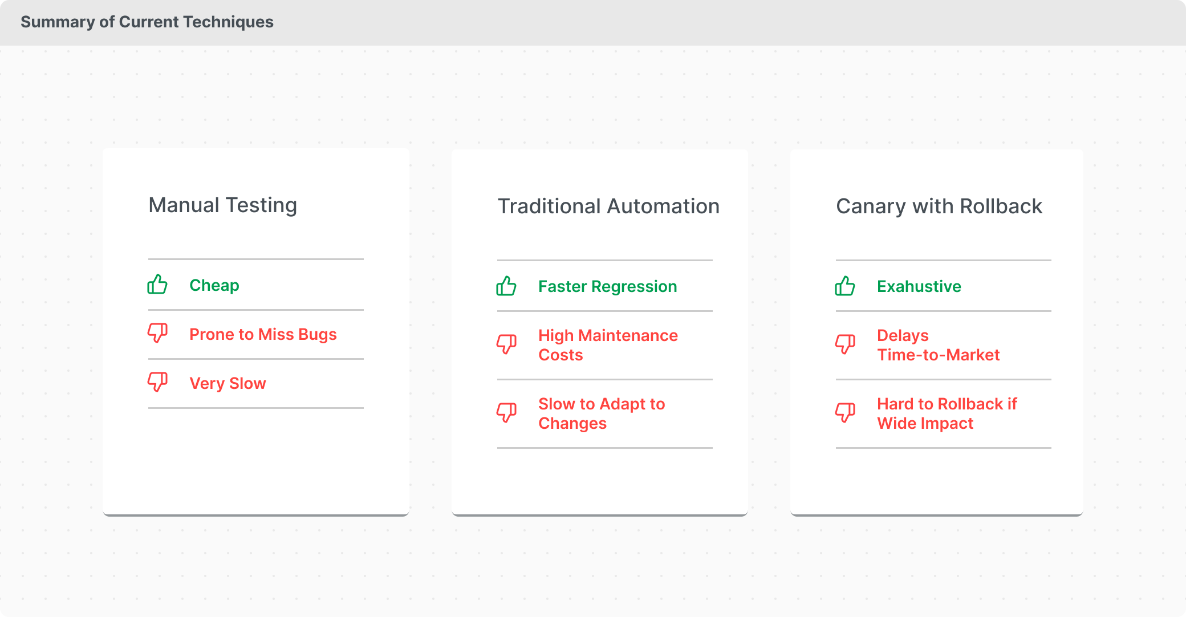This screenshot has height=617, width=1186.
Task: Click thumbs-down icon beside Slow to Adapt
Action: (506, 413)
